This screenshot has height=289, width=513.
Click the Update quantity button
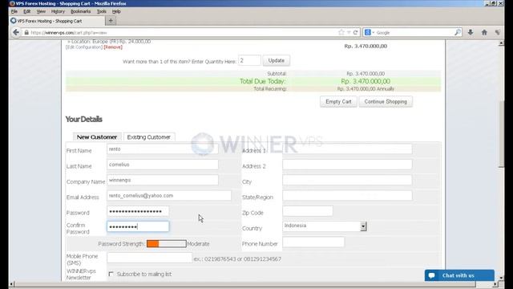276,61
